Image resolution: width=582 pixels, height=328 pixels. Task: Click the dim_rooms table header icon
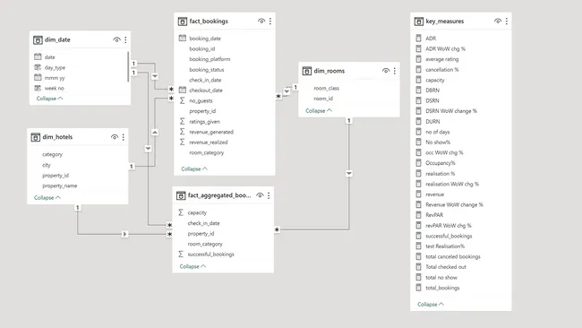click(307, 71)
